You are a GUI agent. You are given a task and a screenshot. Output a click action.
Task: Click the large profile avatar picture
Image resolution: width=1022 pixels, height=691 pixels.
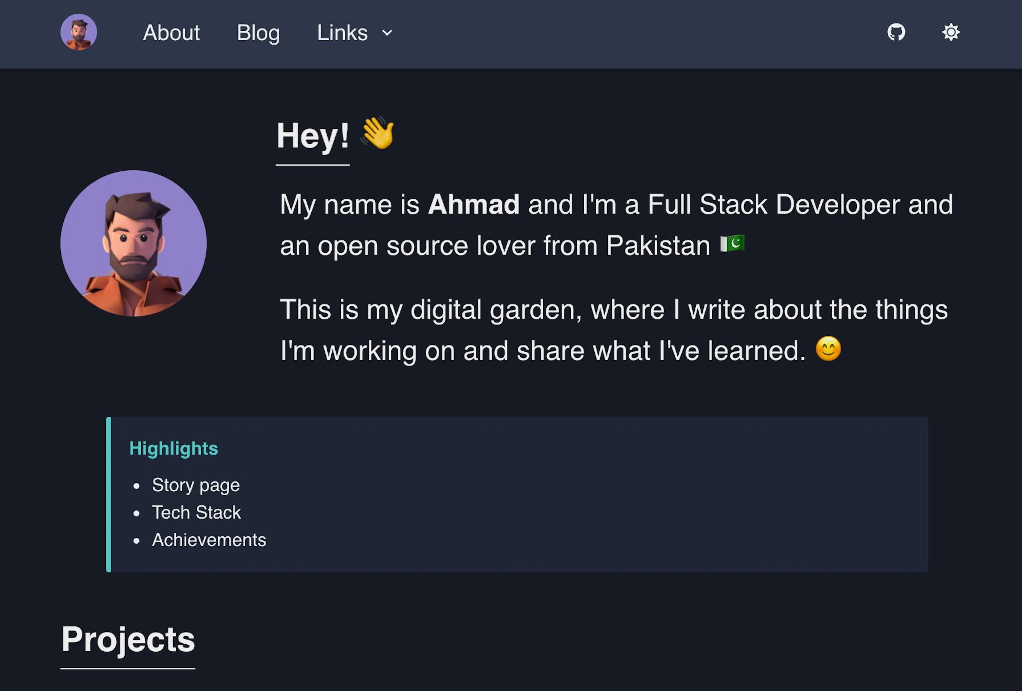134,243
